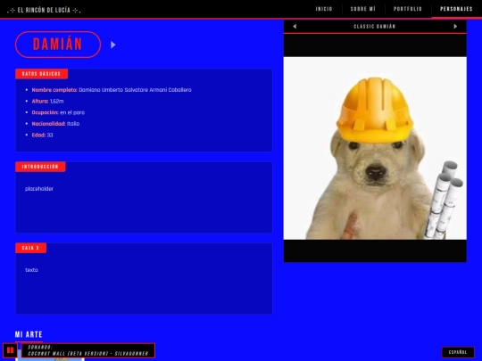482x361 pixels.
Task: Select the Personajes tab
Action: tap(456, 9)
